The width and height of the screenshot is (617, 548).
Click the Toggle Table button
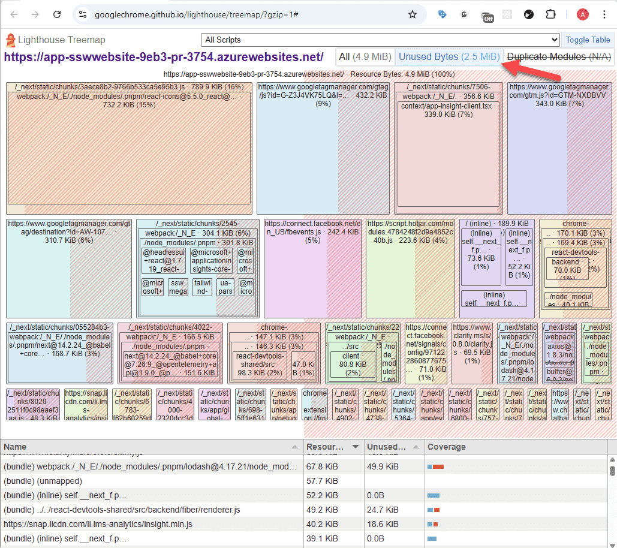[x=588, y=40]
